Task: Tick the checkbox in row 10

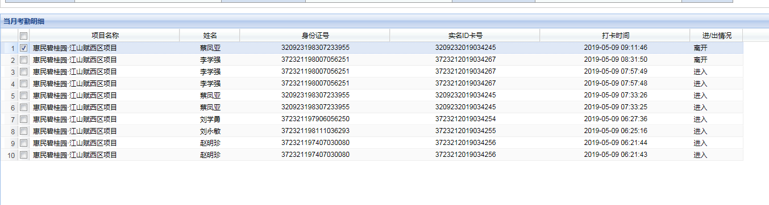Action: [x=23, y=155]
